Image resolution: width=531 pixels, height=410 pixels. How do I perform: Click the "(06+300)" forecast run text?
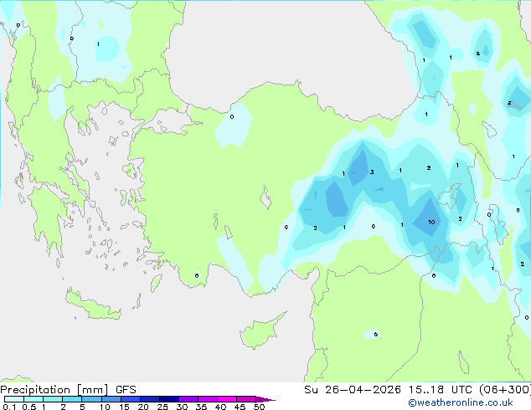point(505,390)
